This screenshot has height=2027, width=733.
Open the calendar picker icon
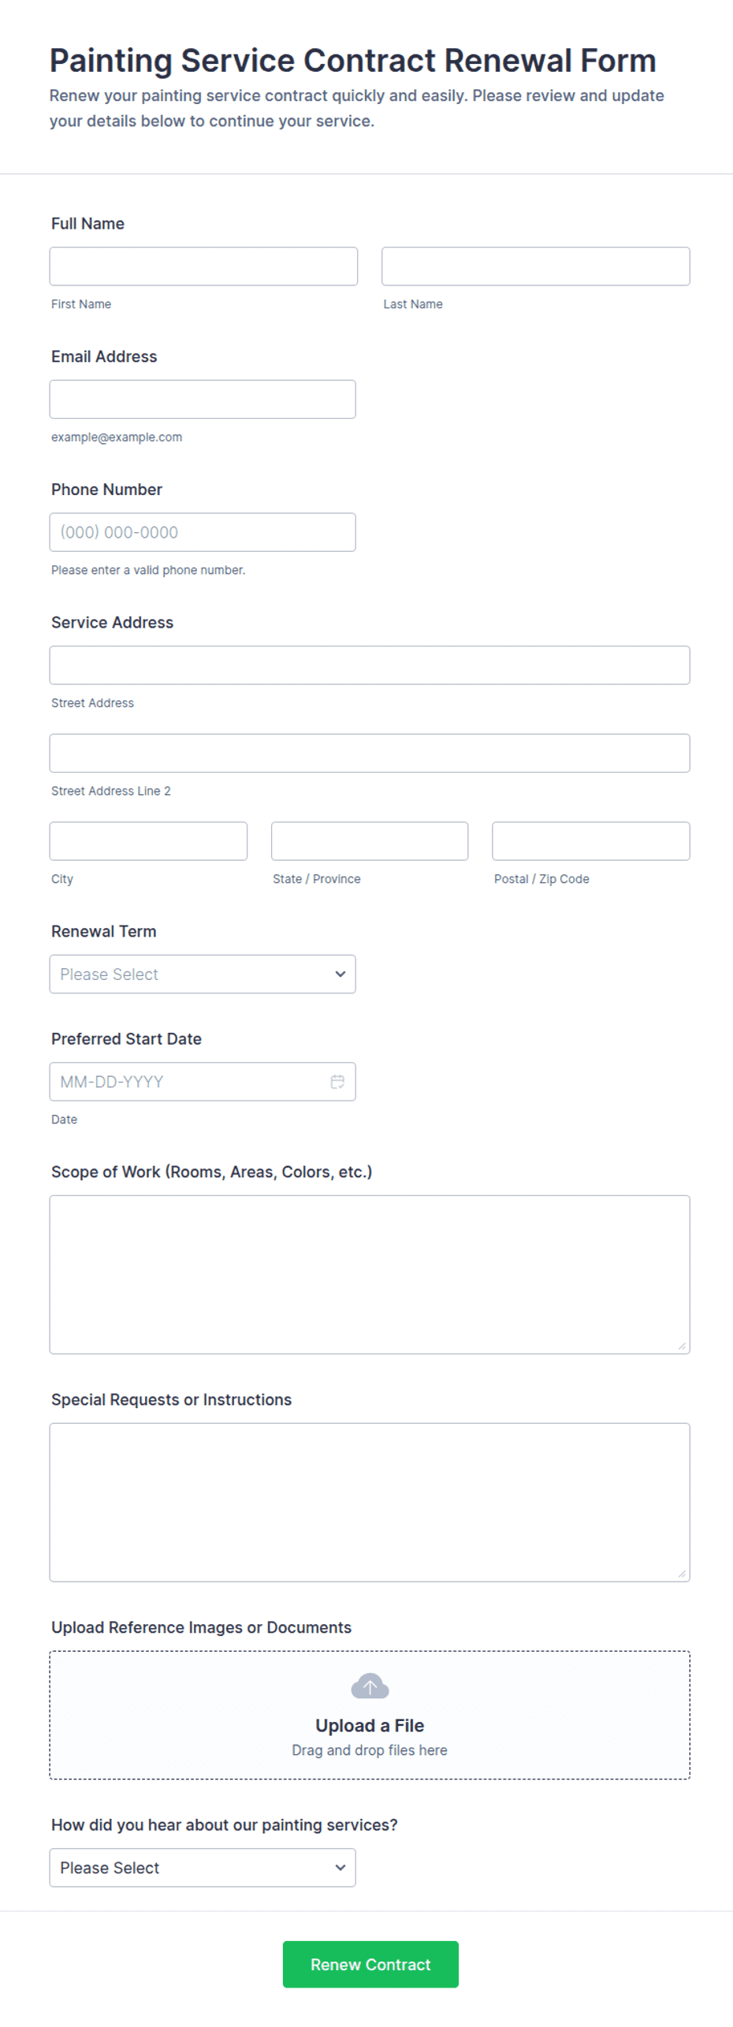(337, 1081)
